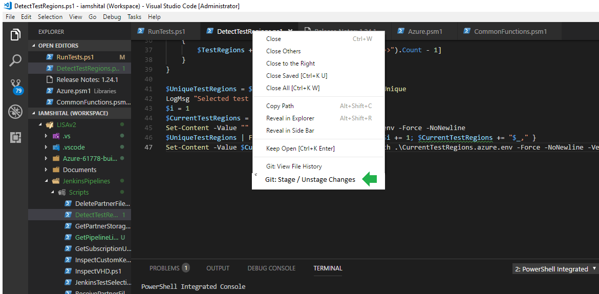Open the View menu
This screenshot has height=294, width=599.
(76, 17)
